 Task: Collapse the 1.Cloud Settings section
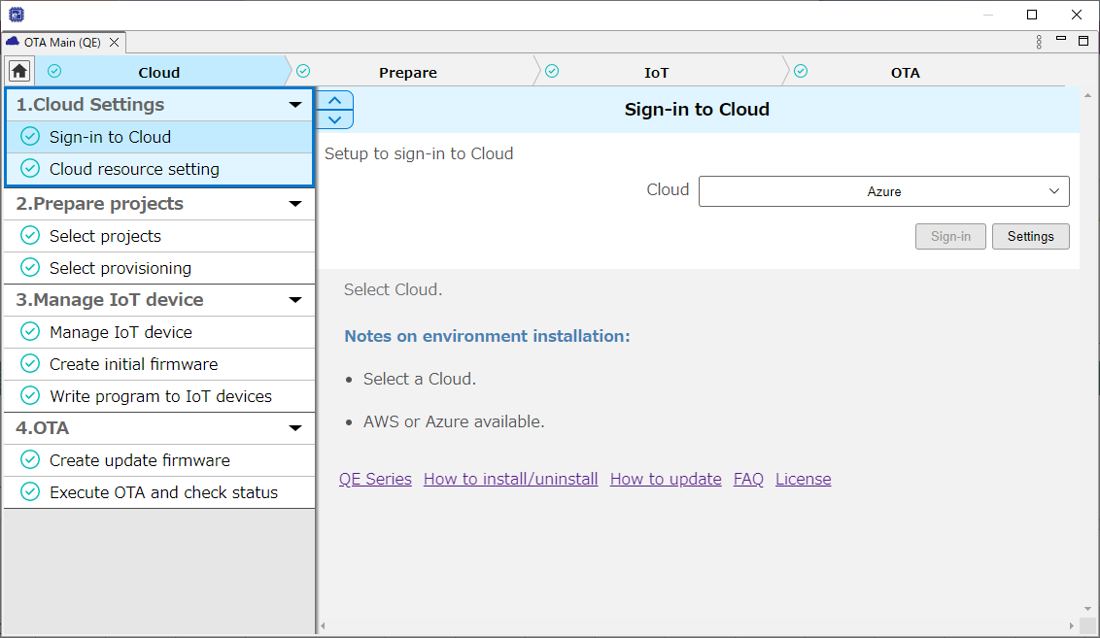[x=295, y=105]
